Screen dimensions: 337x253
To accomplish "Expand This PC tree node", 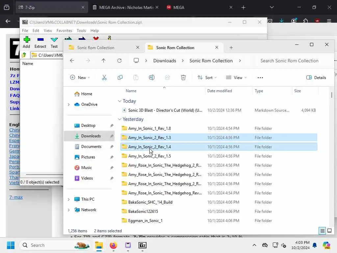I will tap(68, 199).
